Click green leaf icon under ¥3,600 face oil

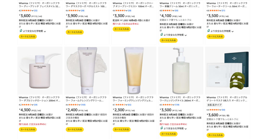21,31
